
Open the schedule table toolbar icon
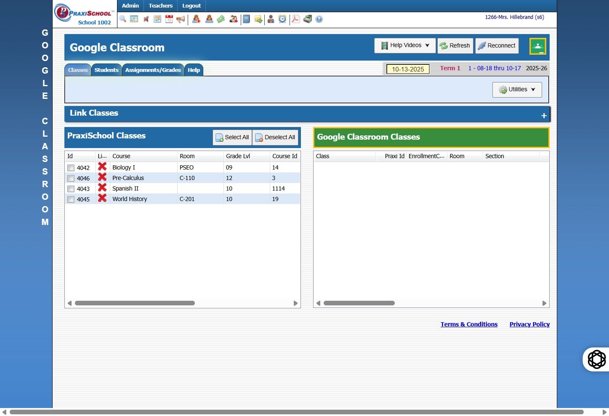pos(157,19)
